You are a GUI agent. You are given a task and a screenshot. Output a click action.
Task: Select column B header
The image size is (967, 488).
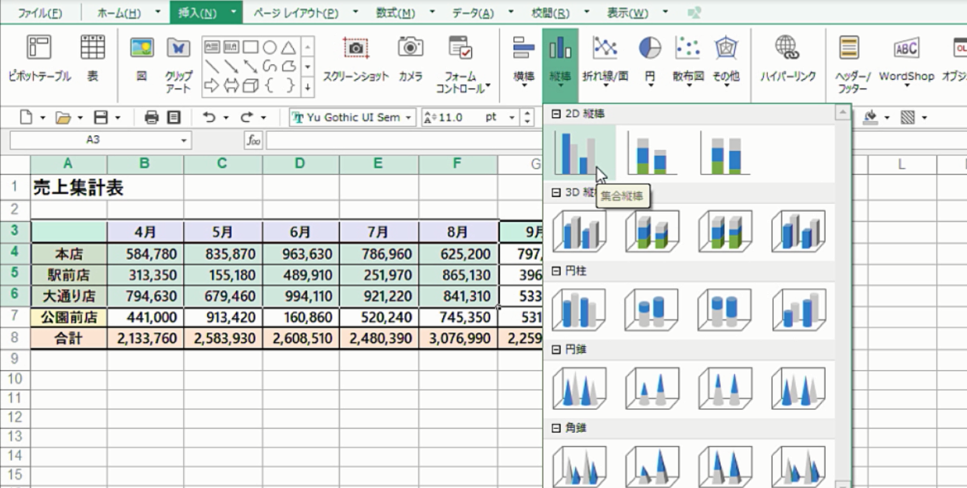click(x=144, y=164)
